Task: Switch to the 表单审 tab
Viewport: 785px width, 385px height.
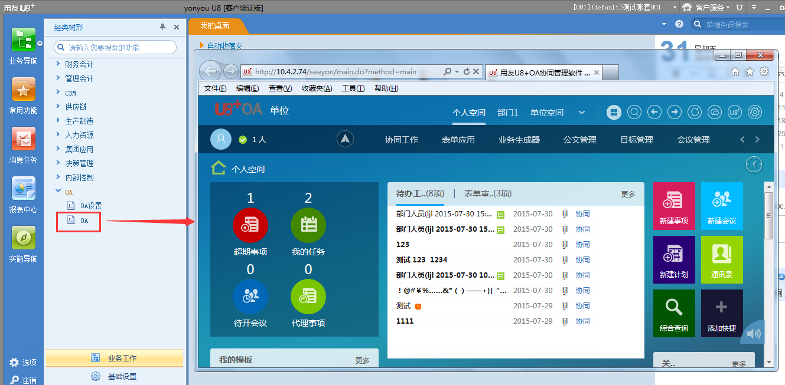Action: (x=487, y=193)
